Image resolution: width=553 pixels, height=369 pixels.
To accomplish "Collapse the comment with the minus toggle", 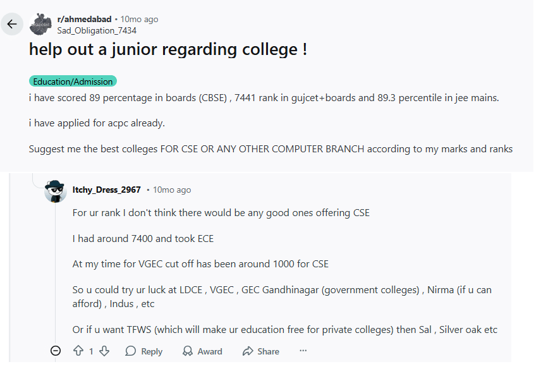I will [x=56, y=351].
